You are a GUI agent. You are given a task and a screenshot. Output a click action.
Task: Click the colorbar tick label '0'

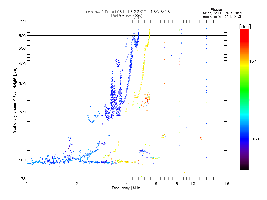click(x=250, y=100)
